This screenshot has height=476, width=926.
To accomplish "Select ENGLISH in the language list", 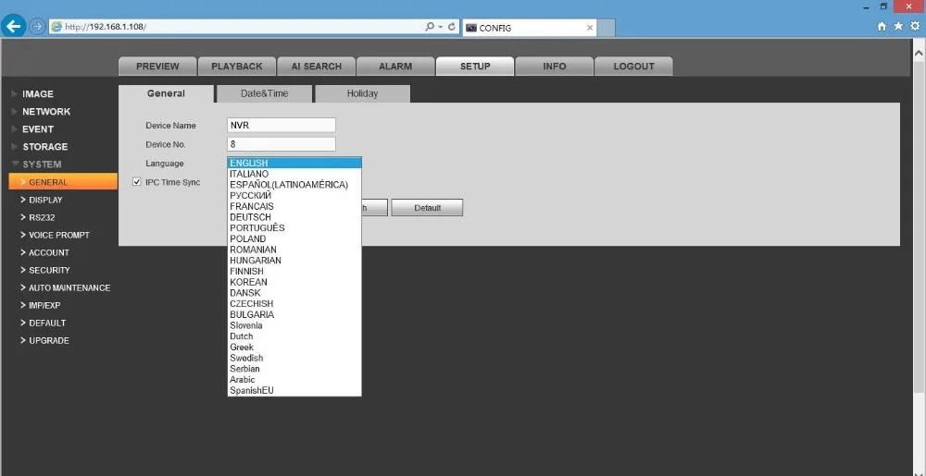I will (x=294, y=164).
